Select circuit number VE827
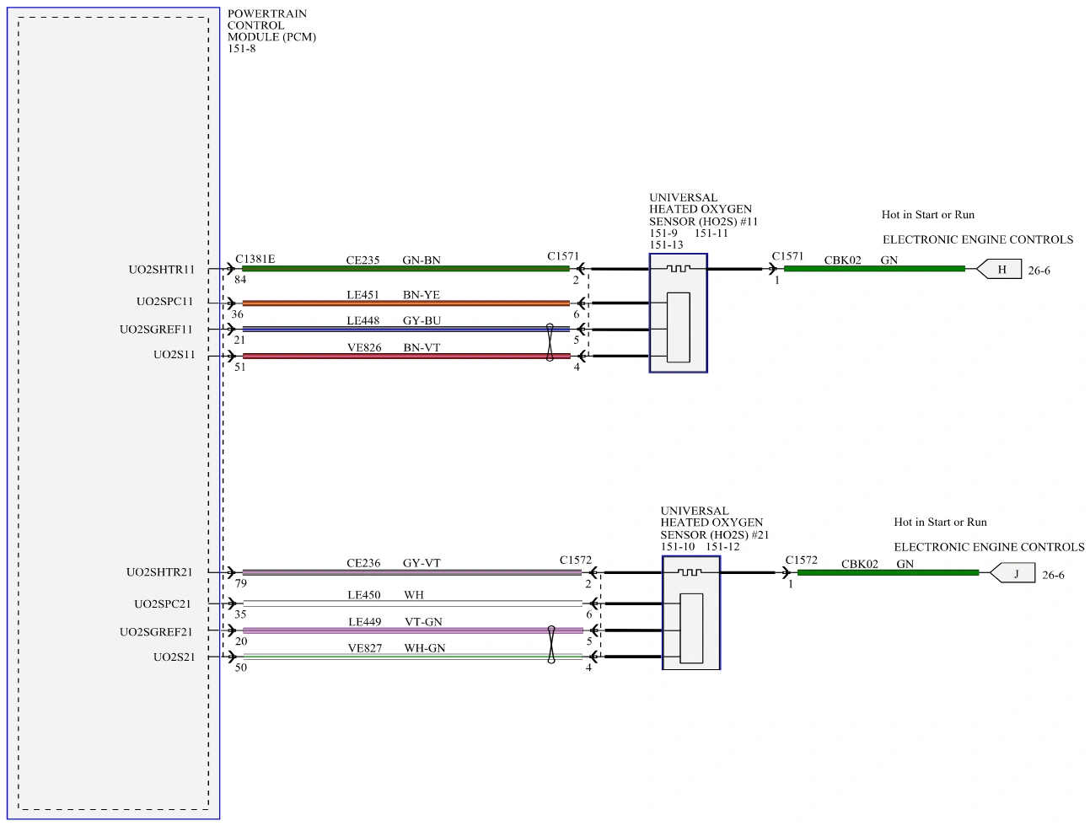The height and width of the screenshot is (826, 1090). (x=365, y=648)
